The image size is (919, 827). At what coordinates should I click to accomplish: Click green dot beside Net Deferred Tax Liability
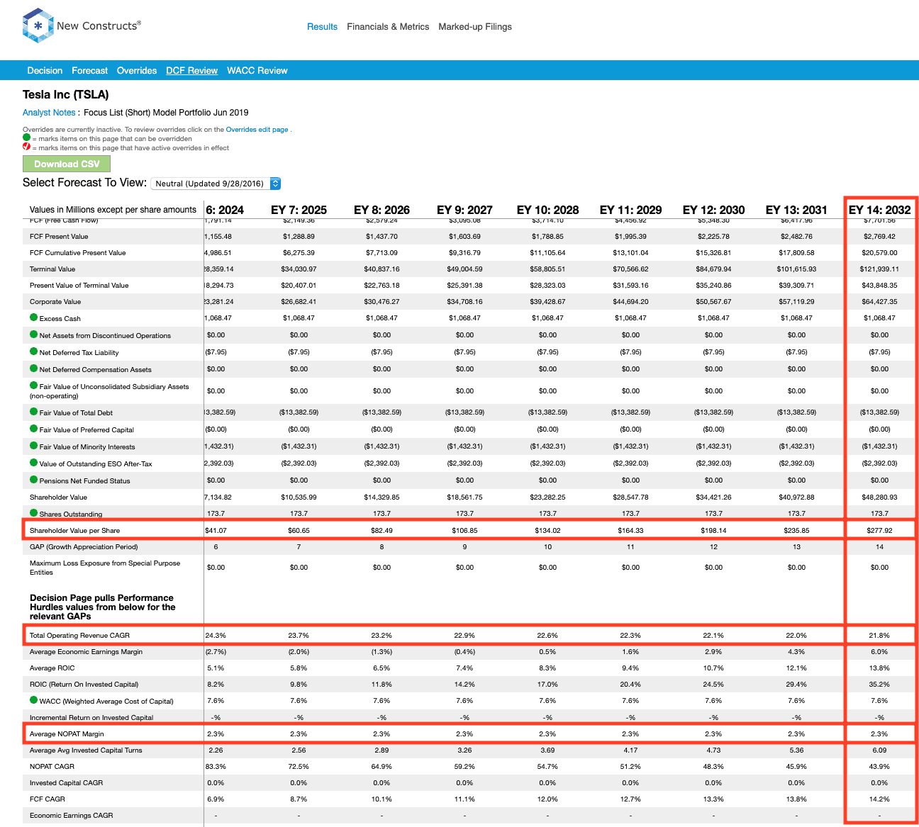pos(33,351)
